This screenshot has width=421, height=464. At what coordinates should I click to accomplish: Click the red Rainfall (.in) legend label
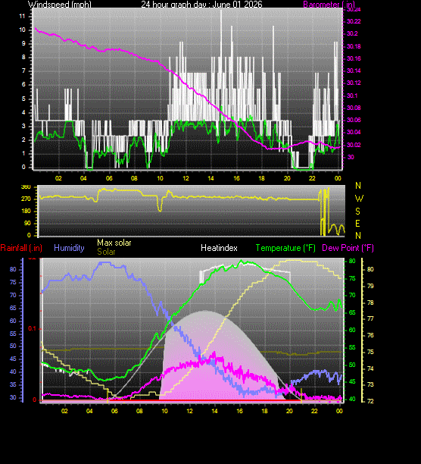point(21,248)
